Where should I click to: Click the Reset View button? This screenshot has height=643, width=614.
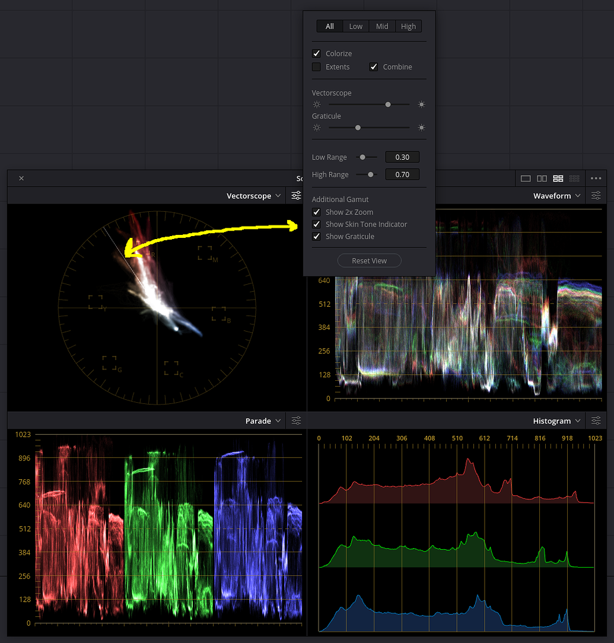click(369, 260)
